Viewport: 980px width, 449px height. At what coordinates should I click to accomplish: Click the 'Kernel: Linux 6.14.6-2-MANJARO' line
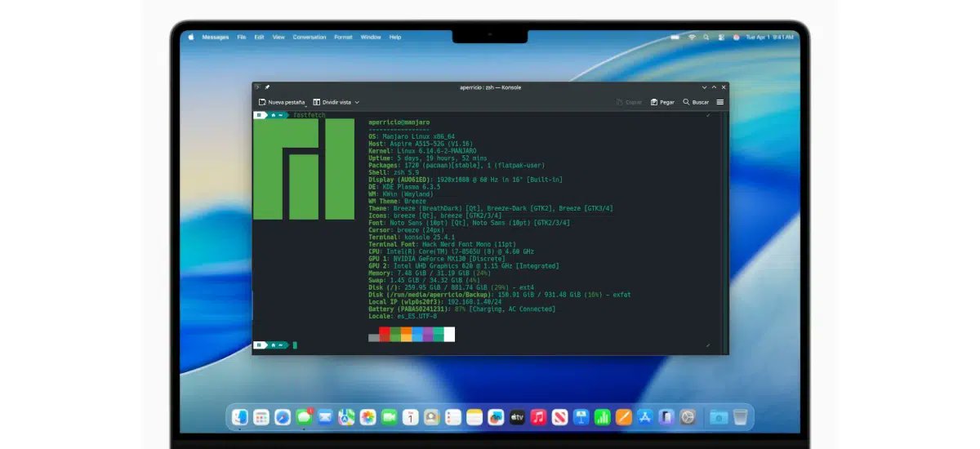tap(422, 151)
